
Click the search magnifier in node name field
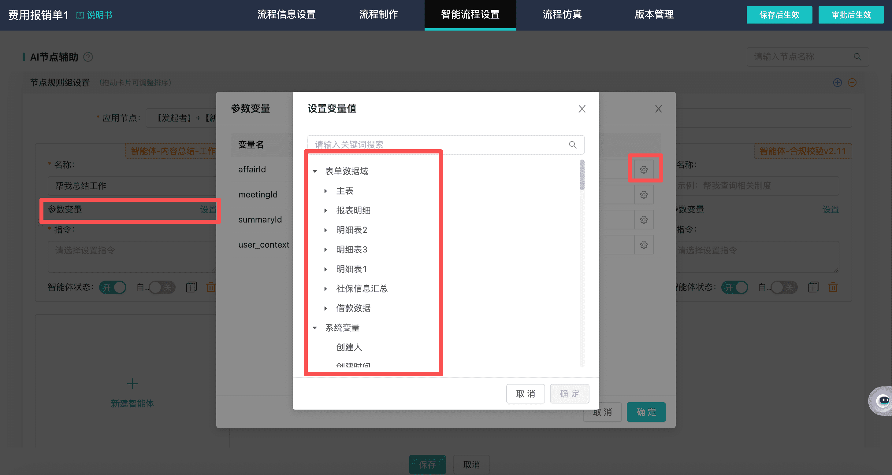point(857,57)
